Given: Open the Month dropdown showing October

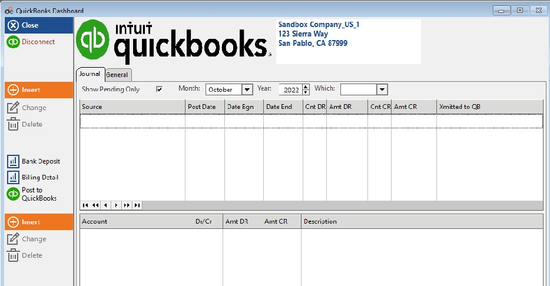Looking at the screenshot, I should (247, 89).
